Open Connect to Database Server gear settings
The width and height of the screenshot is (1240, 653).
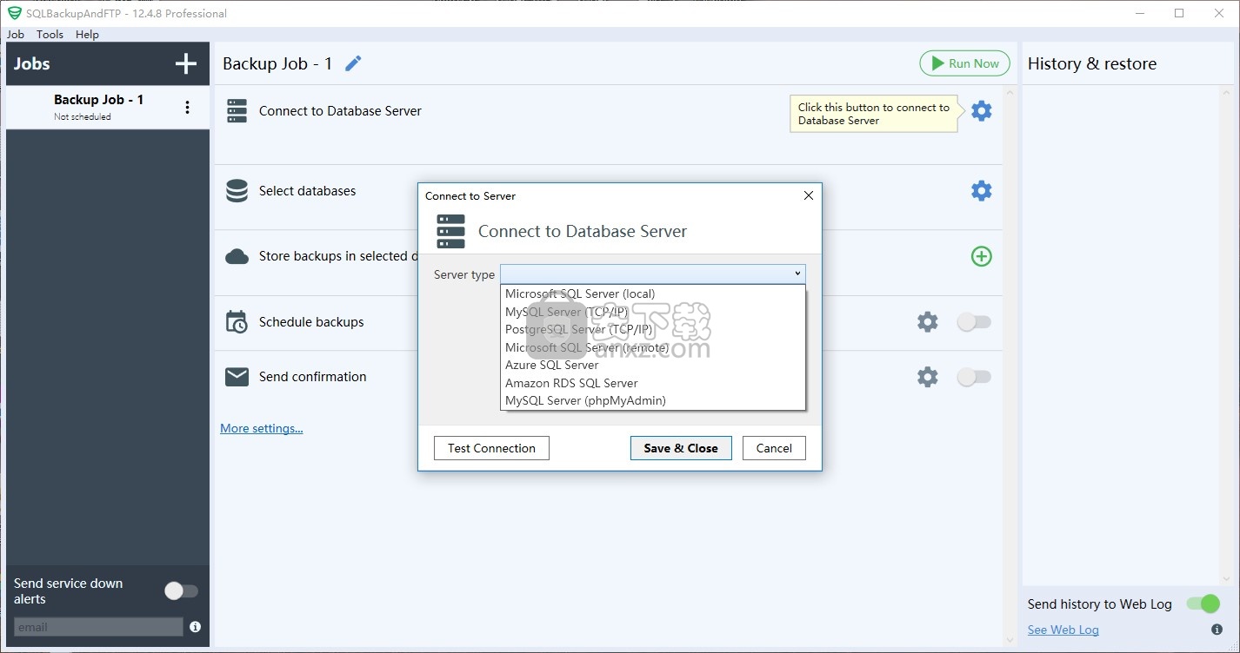981,111
